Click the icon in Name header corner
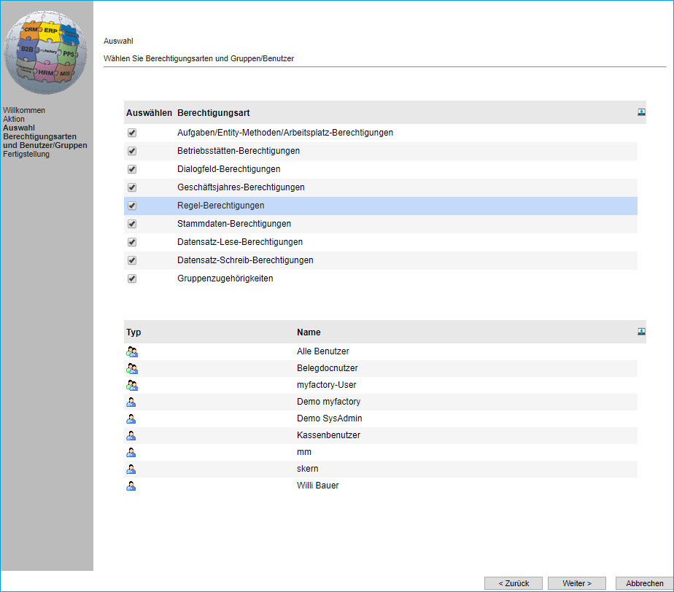 [x=641, y=332]
